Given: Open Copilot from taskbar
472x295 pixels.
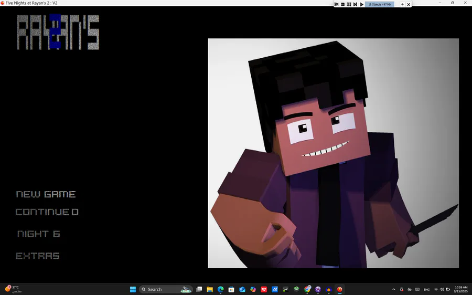Looking at the screenshot, I should tap(253, 289).
